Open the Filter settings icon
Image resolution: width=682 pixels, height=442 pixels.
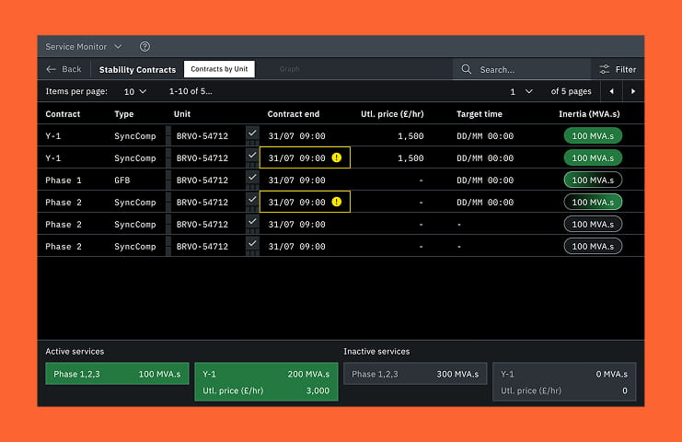(605, 69)
